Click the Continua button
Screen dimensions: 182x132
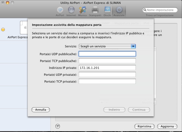(x=139, y=110)
